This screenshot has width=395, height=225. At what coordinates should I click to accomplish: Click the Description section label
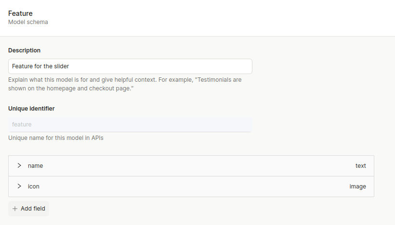point(25,50)
